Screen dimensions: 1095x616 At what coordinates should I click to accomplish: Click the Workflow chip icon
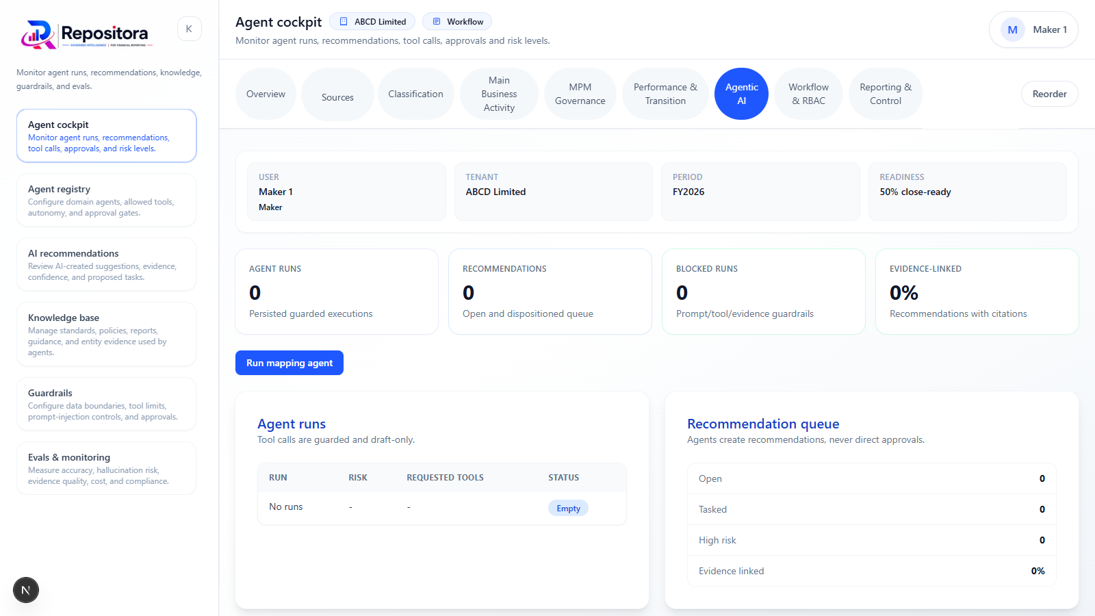coord(437,21)
